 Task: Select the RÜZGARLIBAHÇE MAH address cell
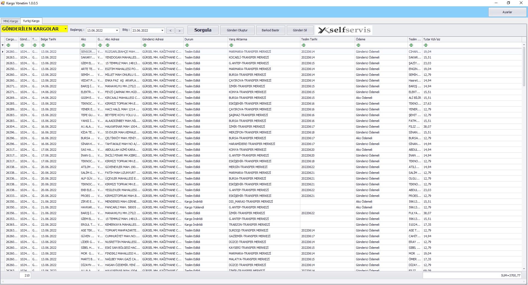click(x=123, y=52)
